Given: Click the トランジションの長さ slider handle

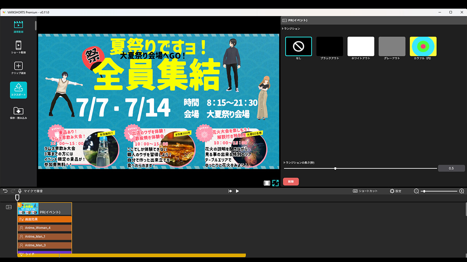Looking at the screenshot, I should (x=335, y=168).
